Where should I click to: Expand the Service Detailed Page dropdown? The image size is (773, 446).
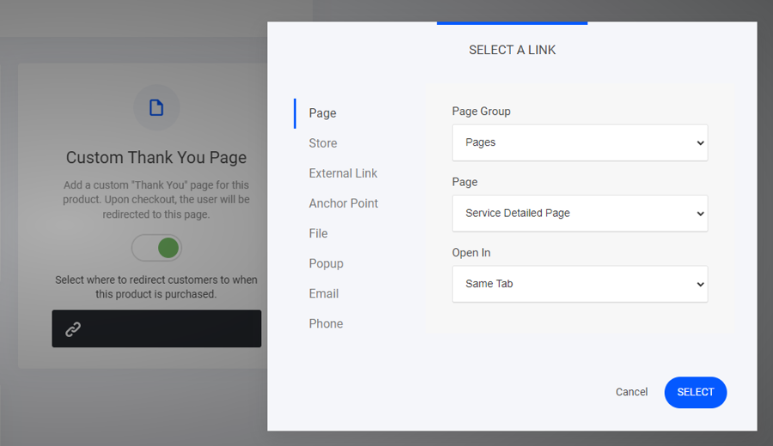click(580, 213)
